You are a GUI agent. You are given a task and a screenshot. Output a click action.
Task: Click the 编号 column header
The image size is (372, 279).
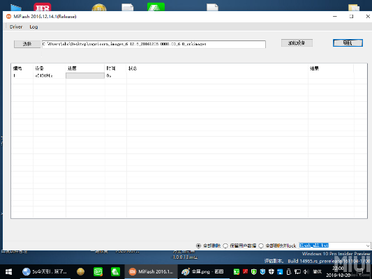22,68
